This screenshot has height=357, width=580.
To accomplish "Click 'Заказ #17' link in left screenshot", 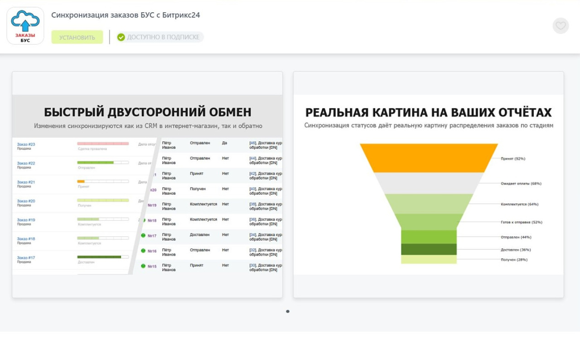I will (x=26, y=258).
